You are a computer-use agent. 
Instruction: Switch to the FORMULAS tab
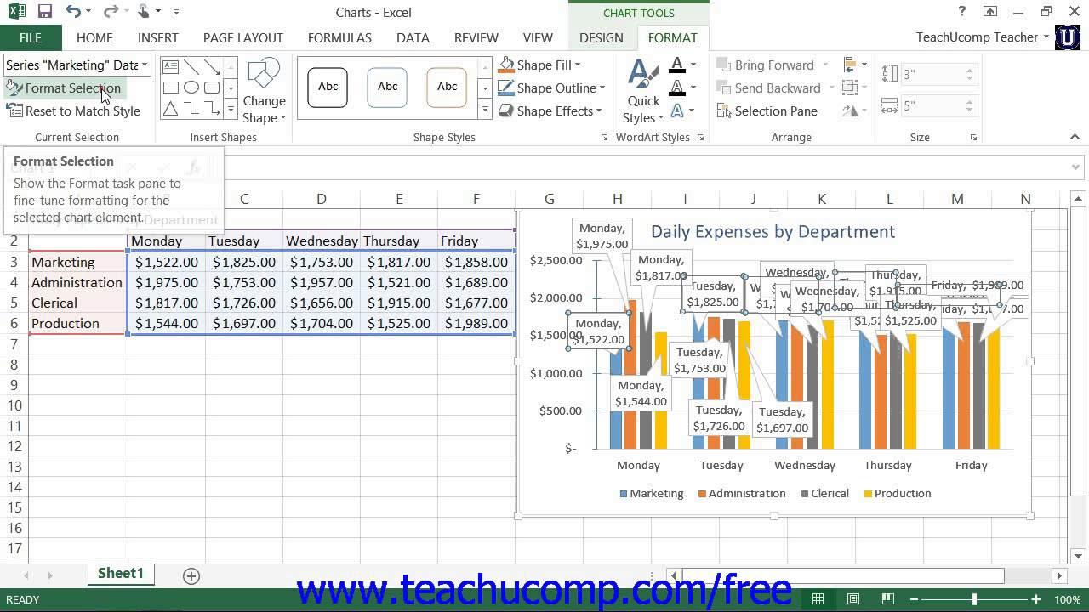pos(339,37)
